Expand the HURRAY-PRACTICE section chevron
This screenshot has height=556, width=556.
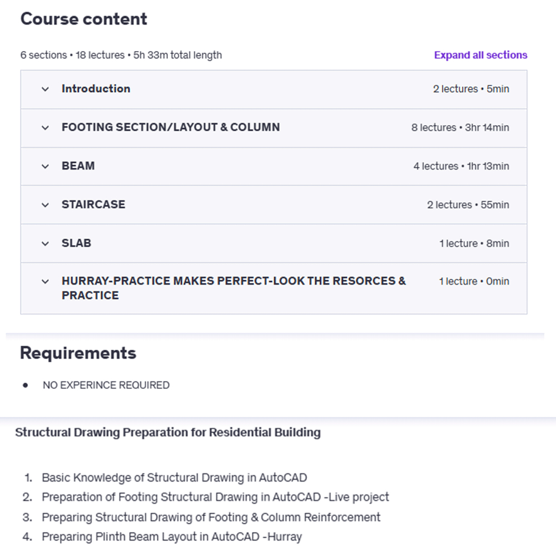point(46,281)
